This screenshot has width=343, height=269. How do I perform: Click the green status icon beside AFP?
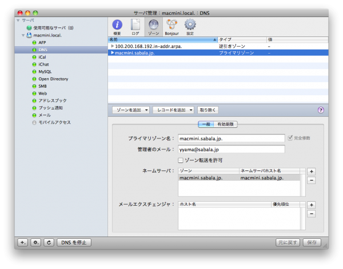tap(34, 43)
